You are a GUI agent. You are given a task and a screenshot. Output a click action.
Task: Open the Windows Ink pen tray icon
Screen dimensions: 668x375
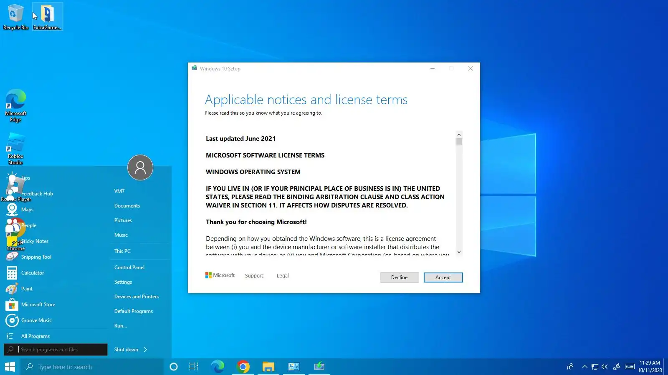click(x=617, y=367)
